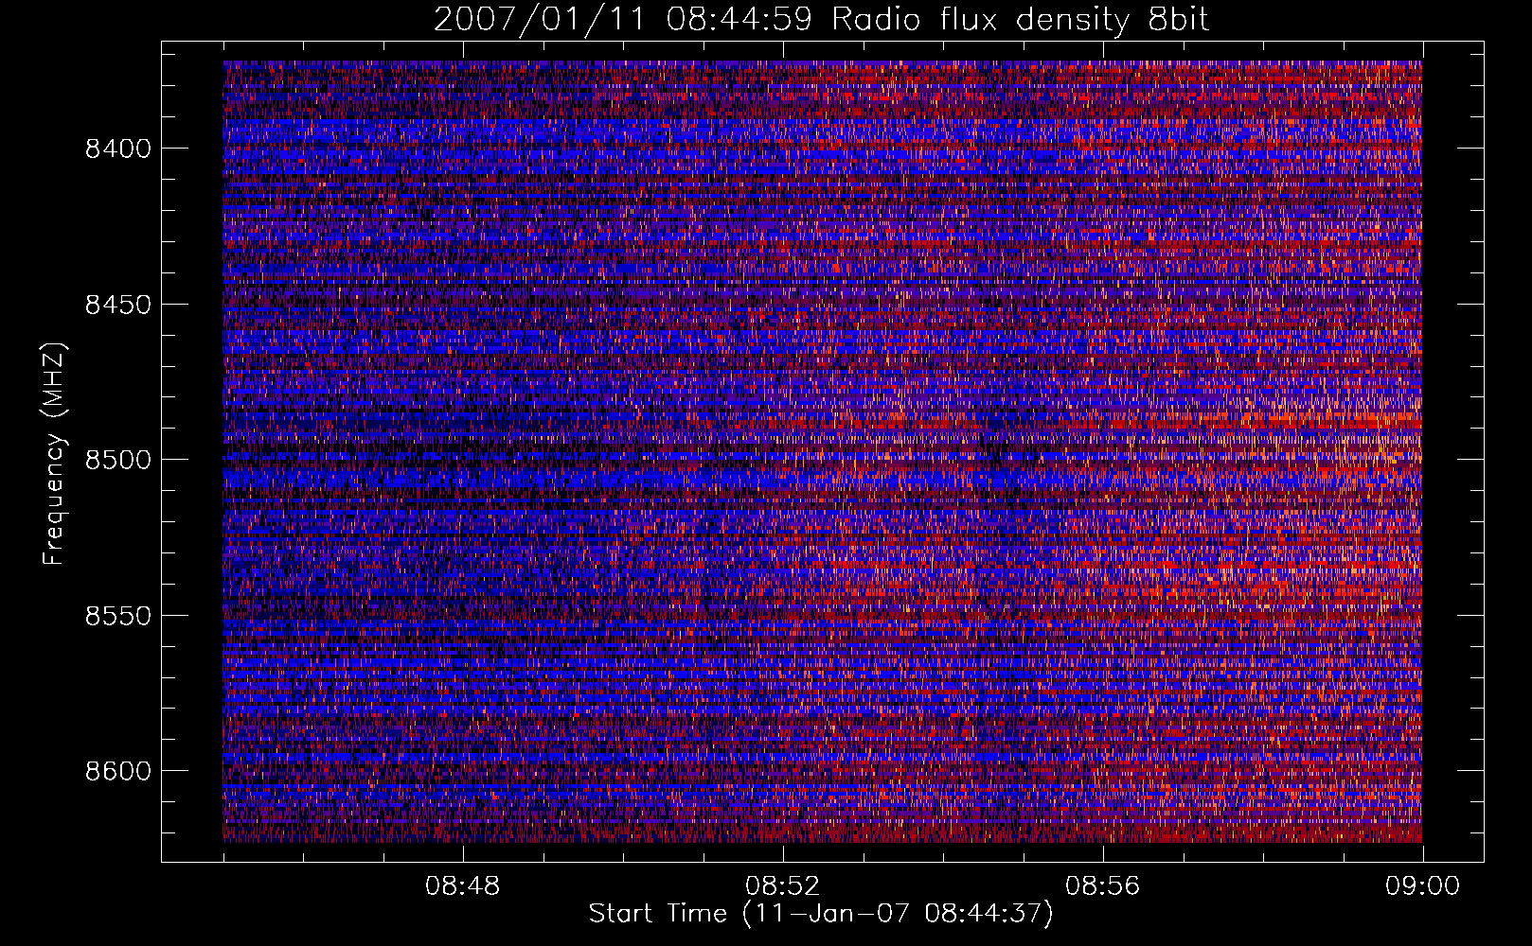Select the 8500 frequency axis label
Viewport: 1532px width, 946px height.
118,460
